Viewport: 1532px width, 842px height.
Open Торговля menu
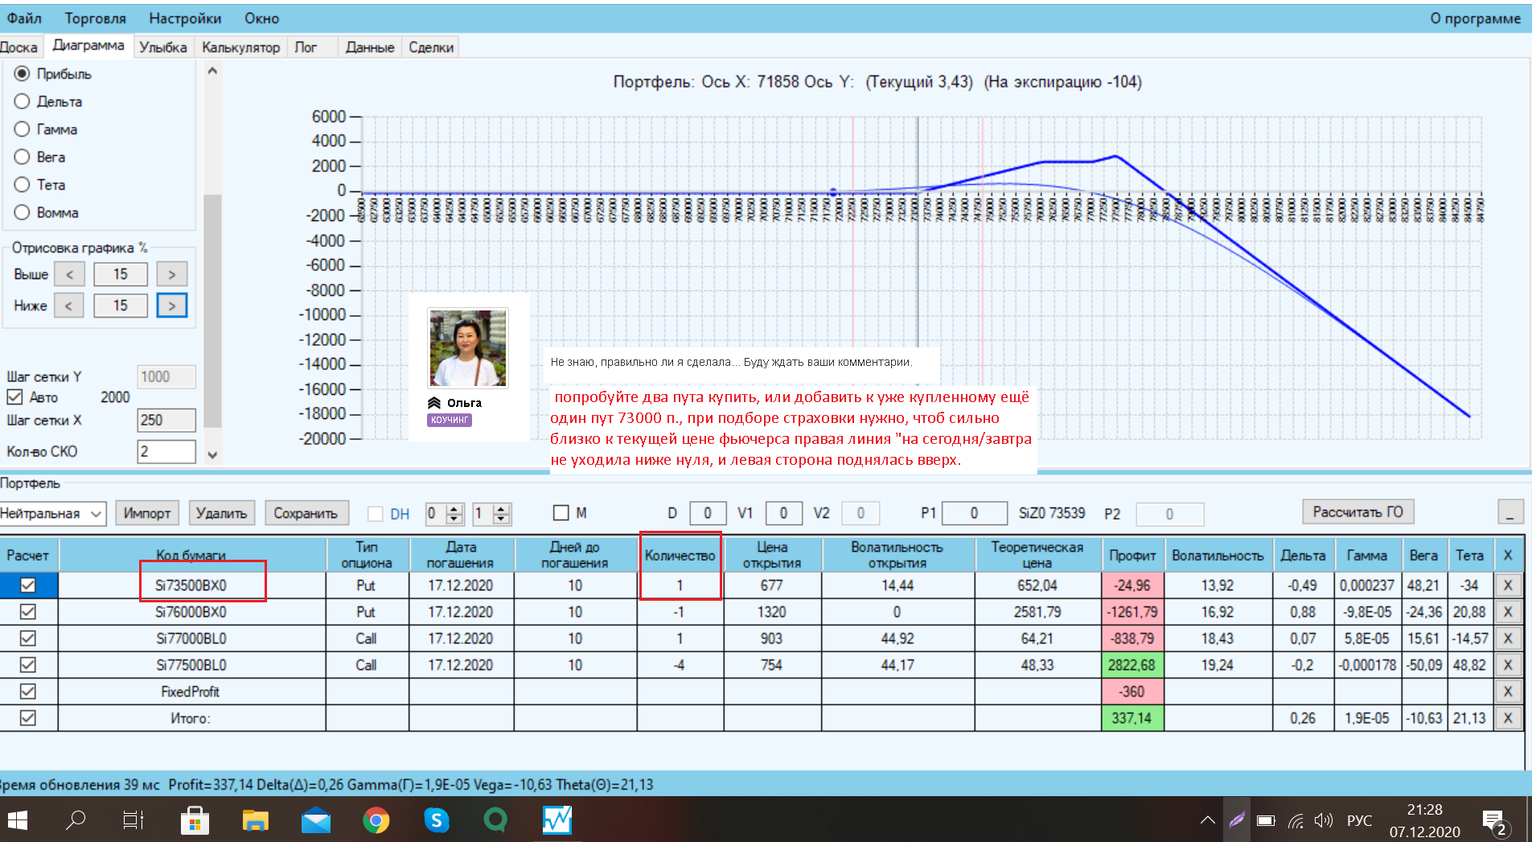pyautogui.click(x=95, y=18)
